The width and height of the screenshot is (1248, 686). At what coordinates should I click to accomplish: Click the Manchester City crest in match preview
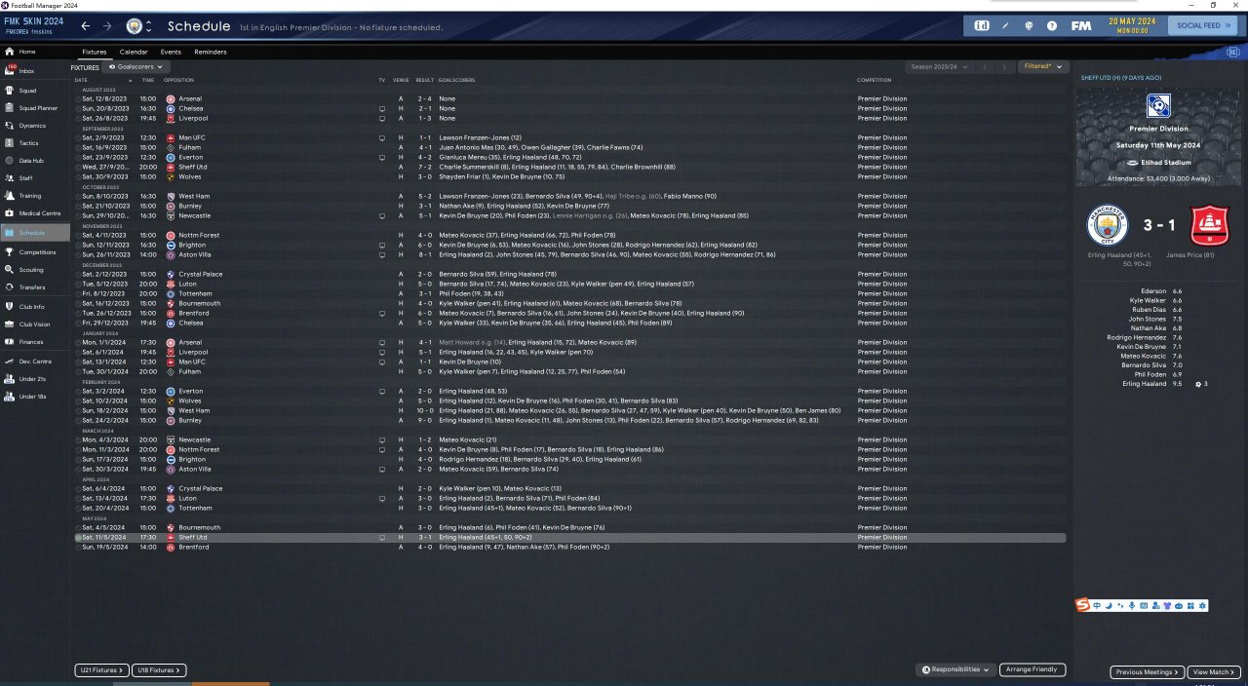click(1106, 227)
